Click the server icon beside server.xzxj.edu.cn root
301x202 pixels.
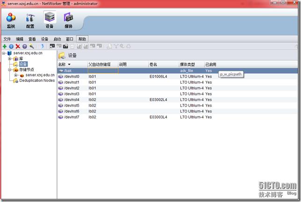tap(10, 53)
